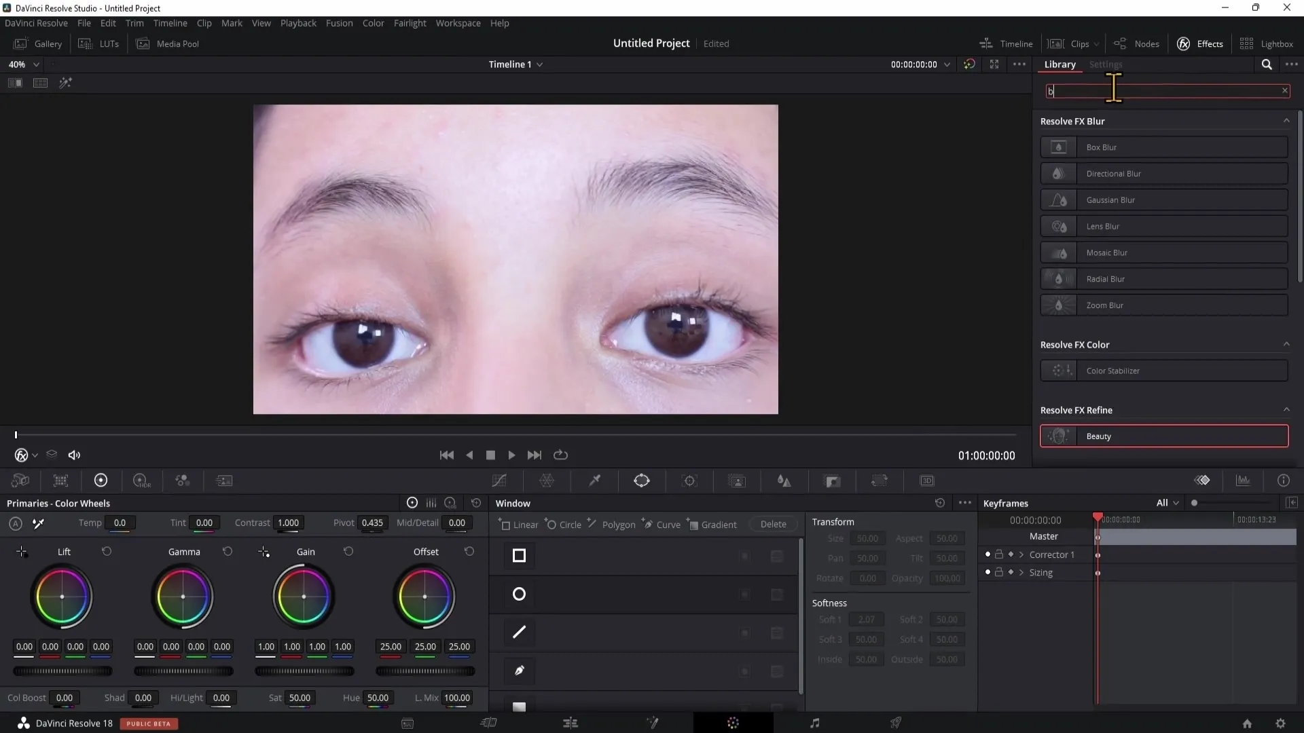The height and width of the screenshot is (733, 1304).
Task: Show the Scopes palette icon
Action: point(1243,481)
